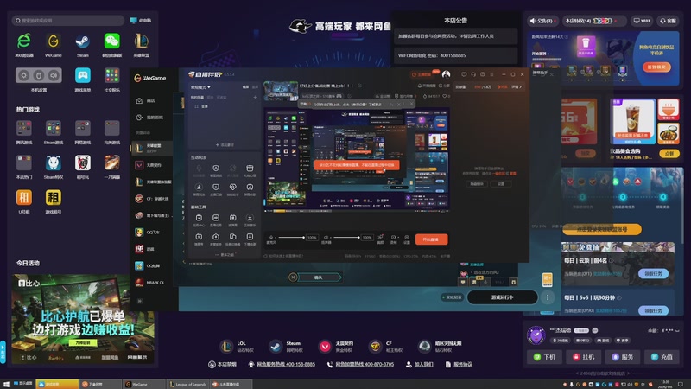Open the 一刀 game icon
Viewport: 691px width, 389px height.
click(x=112, y=163)
